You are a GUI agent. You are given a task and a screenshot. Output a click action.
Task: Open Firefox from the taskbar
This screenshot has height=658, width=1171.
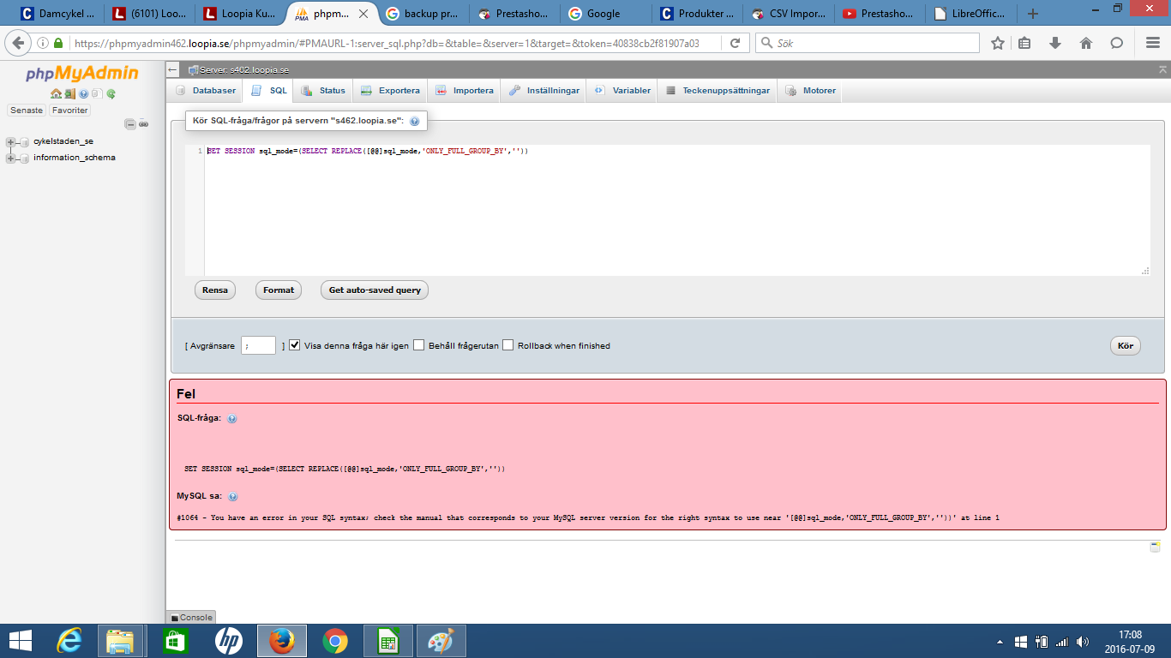(282, 641)
